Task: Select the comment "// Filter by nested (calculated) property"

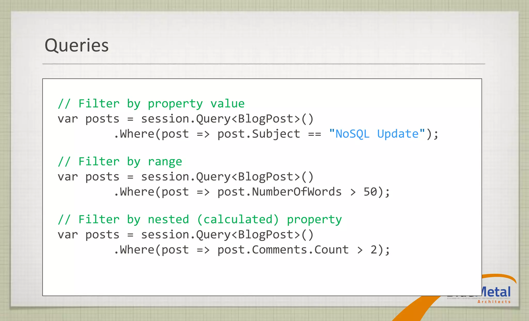Action: [200, 220]
